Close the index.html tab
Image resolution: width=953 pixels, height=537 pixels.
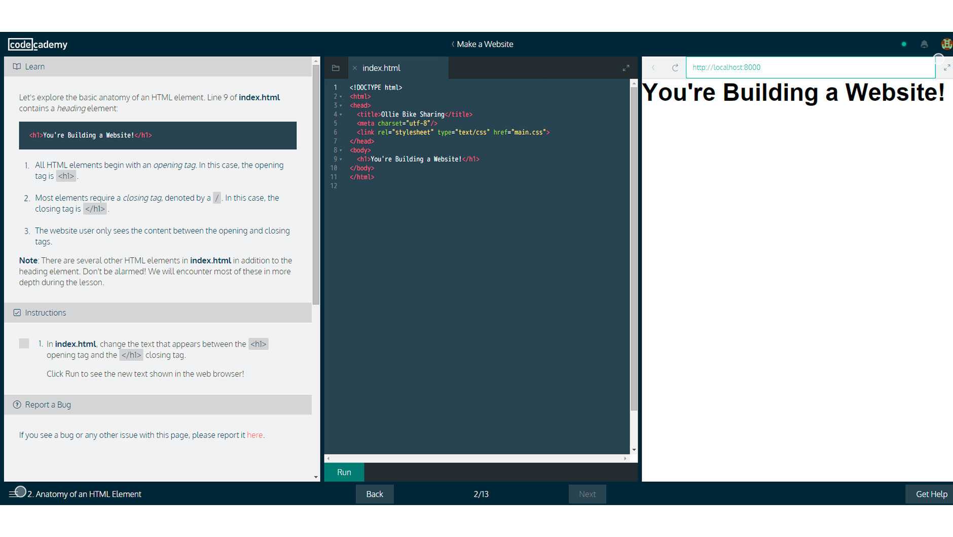click(x=355, y=68)
